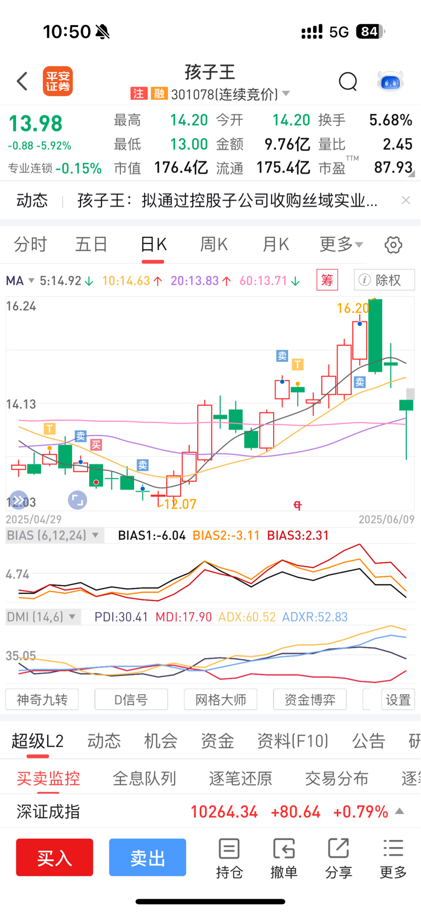Open the MA indicator dropdown
The width and height of the screenshot is (421, 913).
click(x=20, y=281)
